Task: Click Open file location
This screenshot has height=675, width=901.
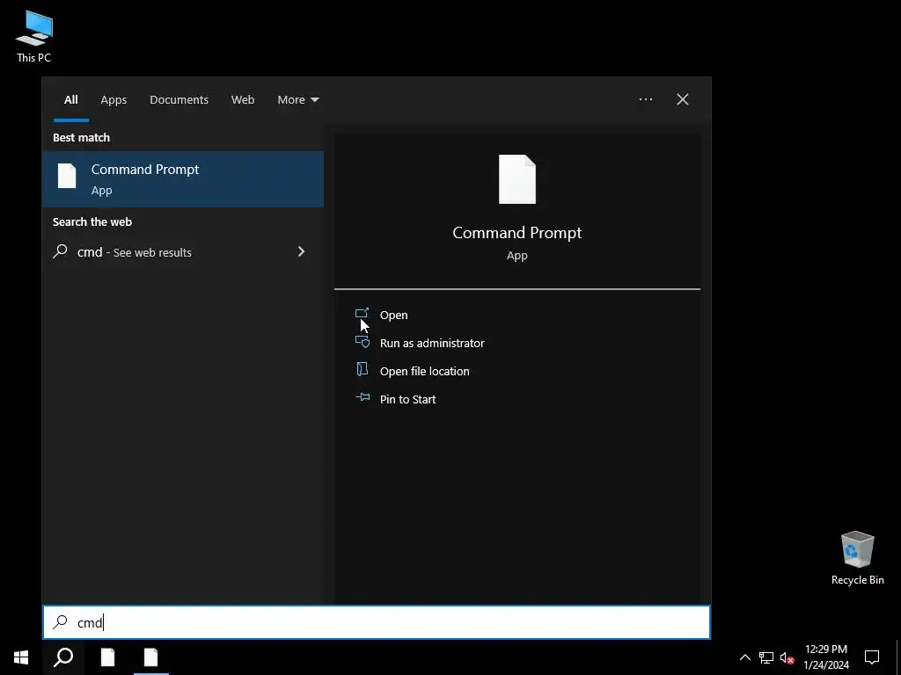Action: tap(425, 372)
